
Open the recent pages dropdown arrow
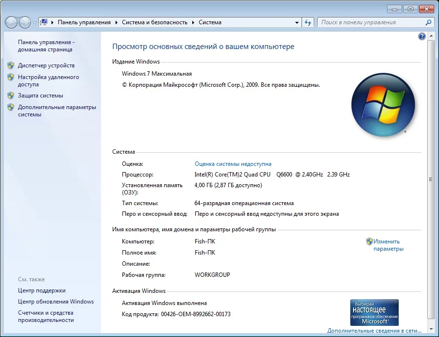pyautogui.click(x=35, y=23)
